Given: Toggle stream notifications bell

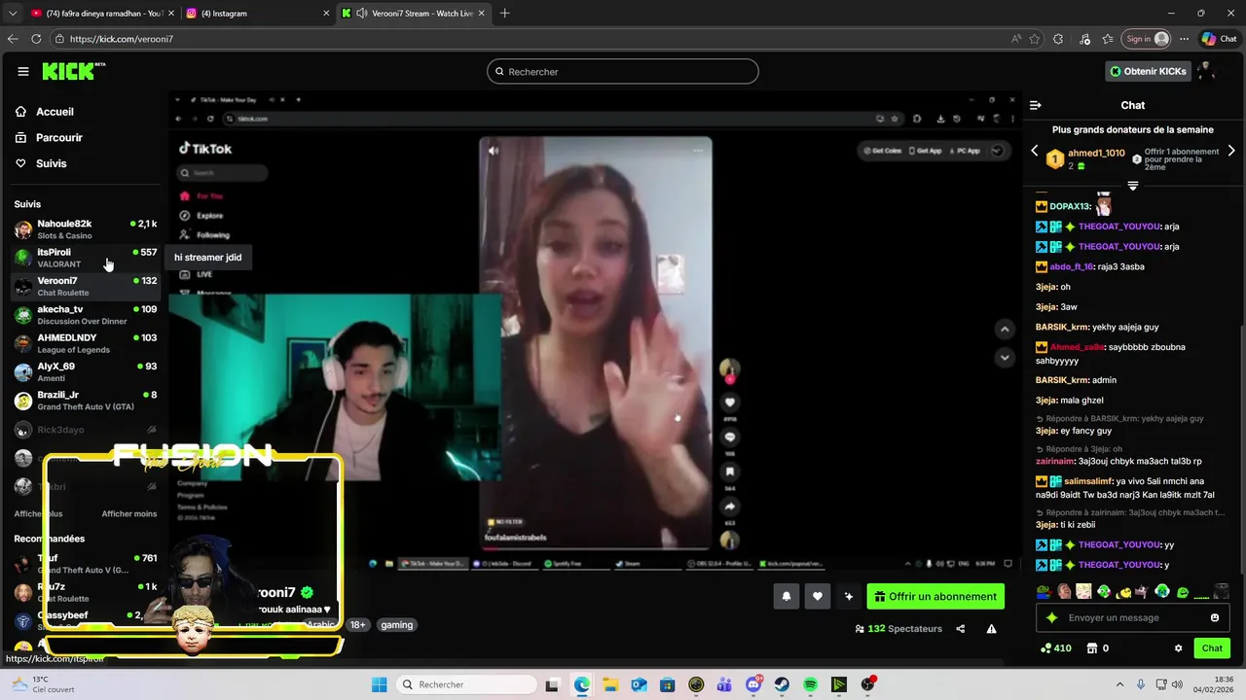Looking at the screenshot, I should coord(787,596).
